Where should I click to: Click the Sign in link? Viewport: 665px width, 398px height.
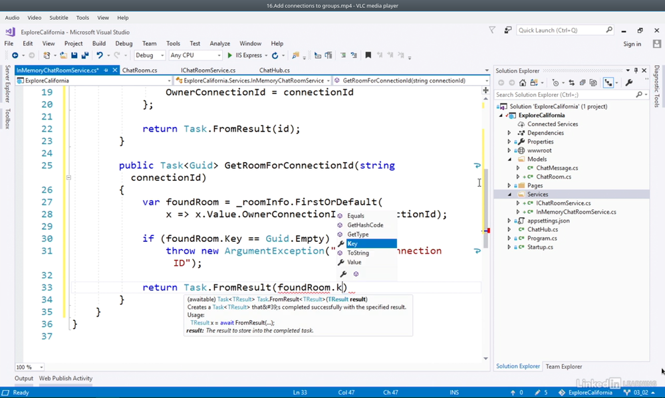(632, 44)
